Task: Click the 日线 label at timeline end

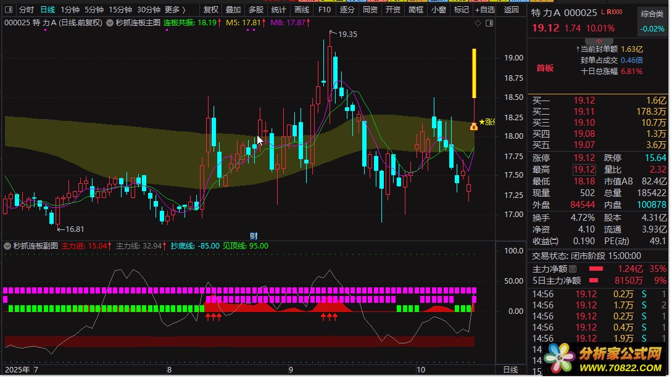Action: coord(510,370)
